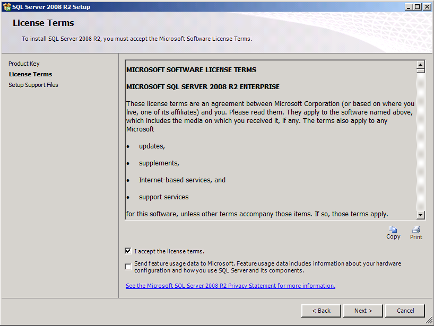Maximize the SQL Server Setup window
Image resolution: width=434 pixels, height=326 pixels.
417,7
